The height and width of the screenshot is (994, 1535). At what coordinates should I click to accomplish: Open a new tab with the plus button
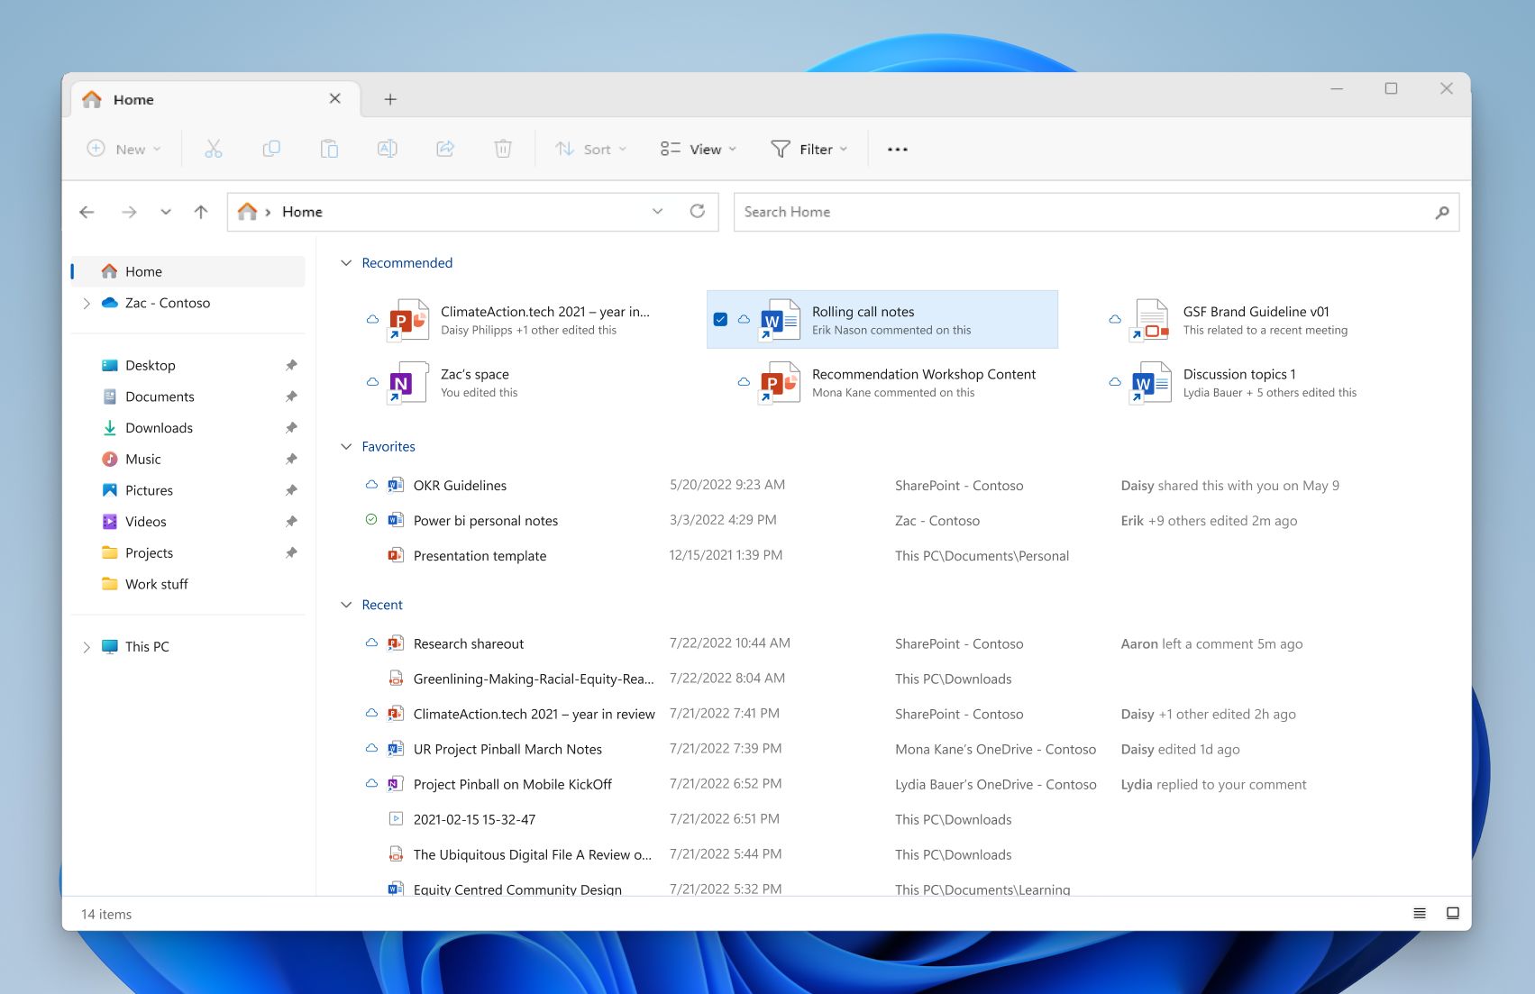tap(389, 99)
